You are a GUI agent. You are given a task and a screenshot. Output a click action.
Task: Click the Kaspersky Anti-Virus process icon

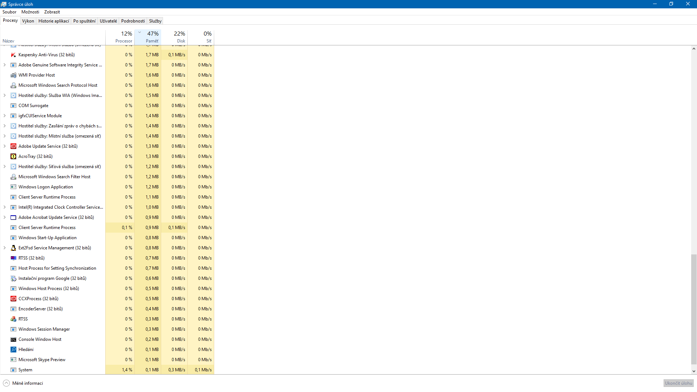click(13, 55)
